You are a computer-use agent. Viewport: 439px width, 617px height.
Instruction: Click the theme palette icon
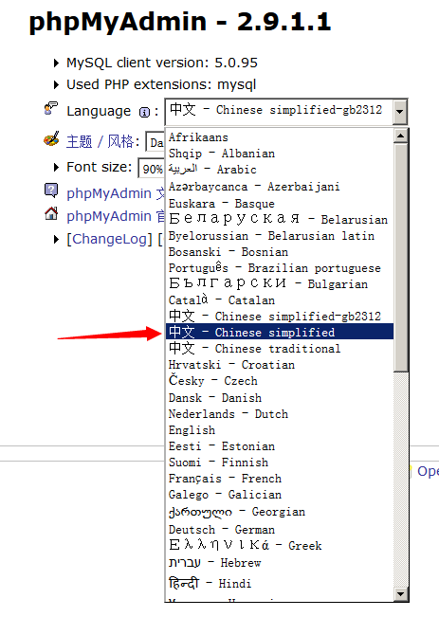point(51,139)
